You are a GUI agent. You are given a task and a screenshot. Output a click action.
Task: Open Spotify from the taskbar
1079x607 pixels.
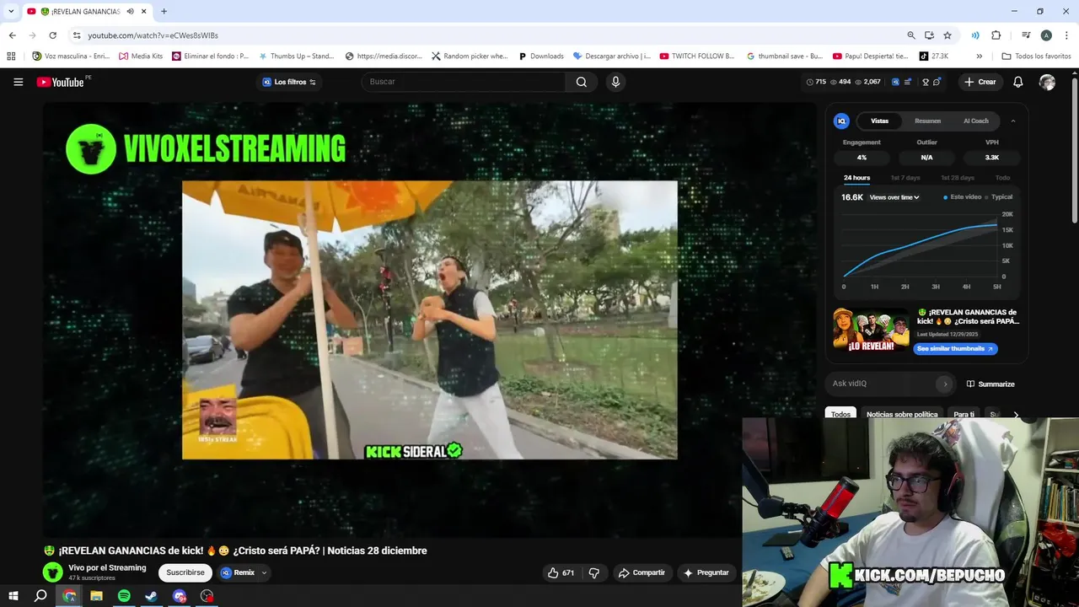click(124, 596)
